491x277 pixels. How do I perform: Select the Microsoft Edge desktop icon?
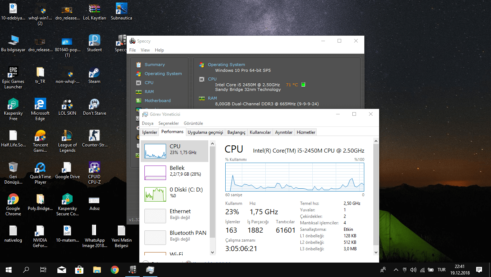[x=40, y=110]
